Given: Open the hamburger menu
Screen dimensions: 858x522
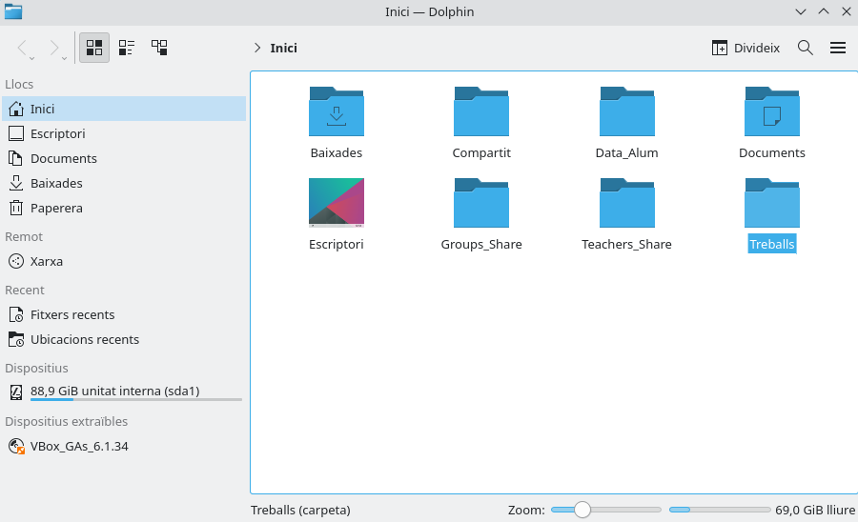Looking at the screenshot, I should (838, 48).
